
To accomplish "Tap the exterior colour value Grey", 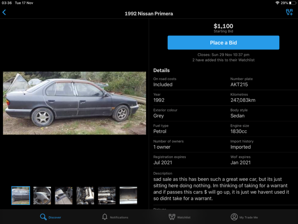I will [x=159, y=116].
